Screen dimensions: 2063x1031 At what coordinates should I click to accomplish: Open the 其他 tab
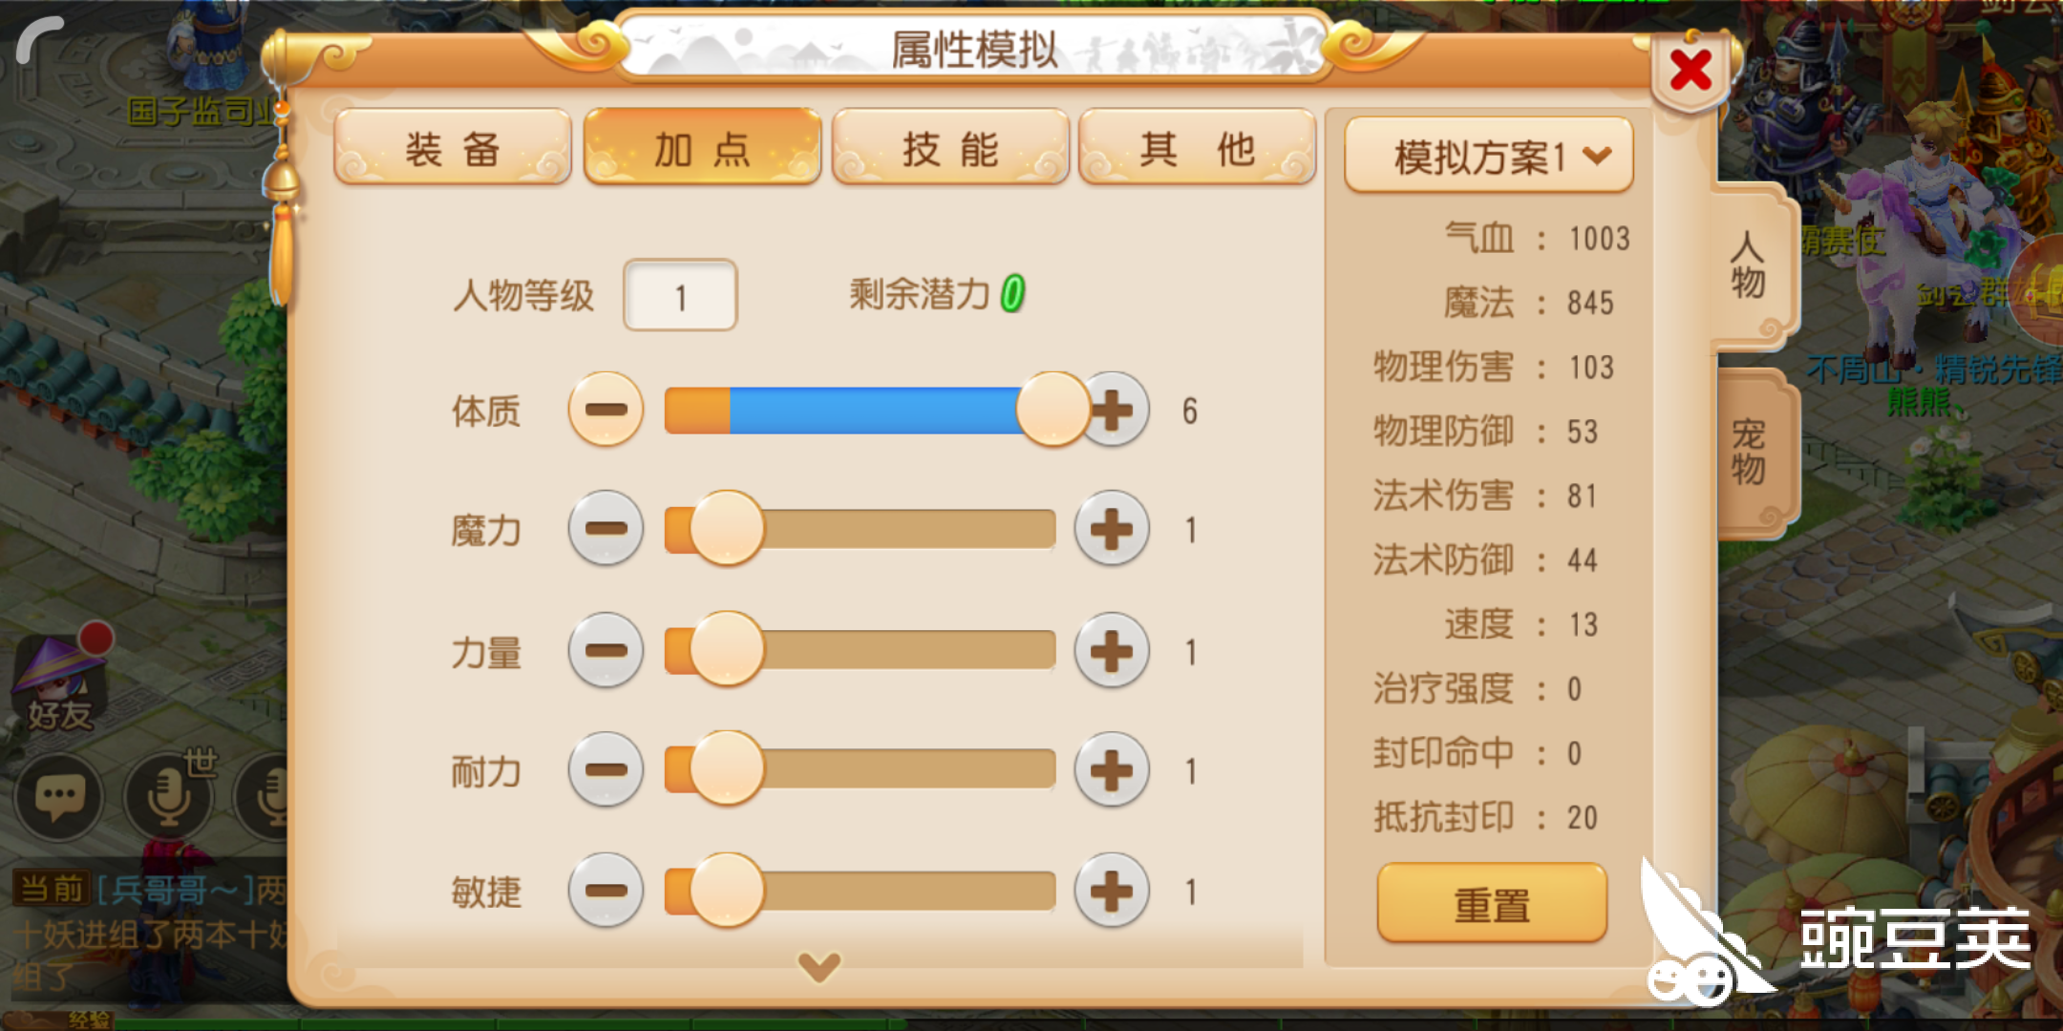[x=1197, y=148]
